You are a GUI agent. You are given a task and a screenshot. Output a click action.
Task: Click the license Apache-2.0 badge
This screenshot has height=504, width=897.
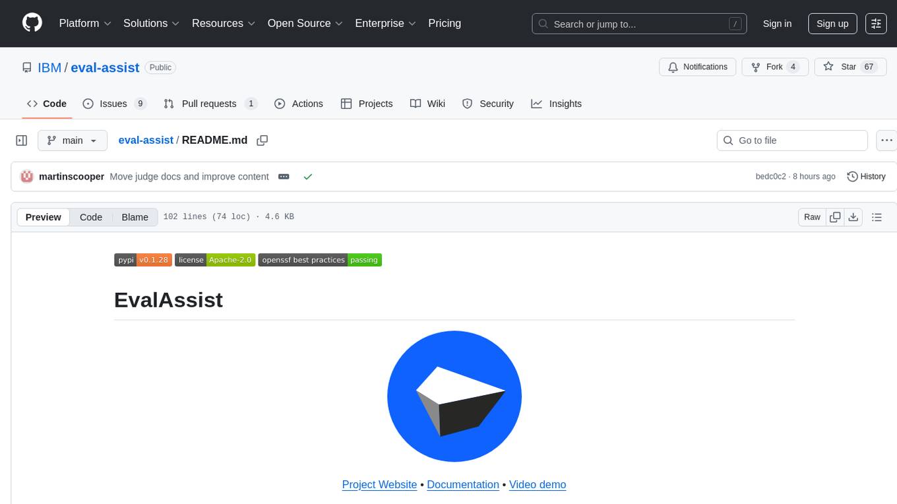click(x=215, y=260)
